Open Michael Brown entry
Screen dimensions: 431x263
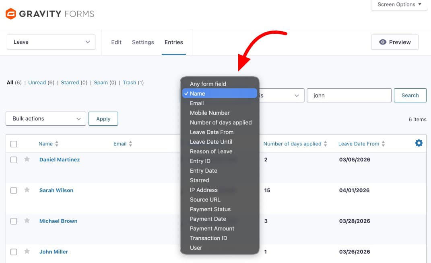pyautogui.click(x=58, y=221)
